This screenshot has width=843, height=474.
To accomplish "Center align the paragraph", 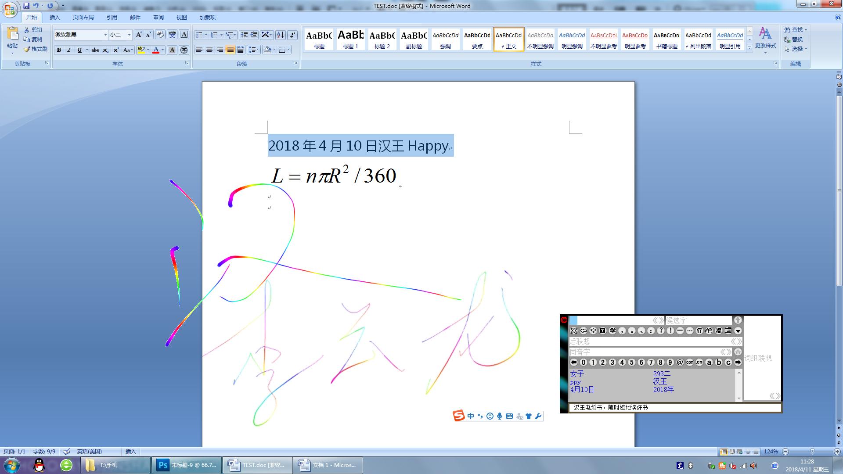I will (x=209, y=50).
